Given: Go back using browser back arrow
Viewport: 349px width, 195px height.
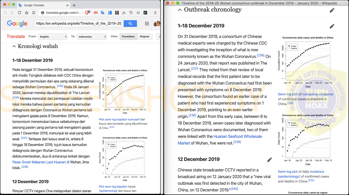Looking at the screenshot, I should click(x=6, y=13).
